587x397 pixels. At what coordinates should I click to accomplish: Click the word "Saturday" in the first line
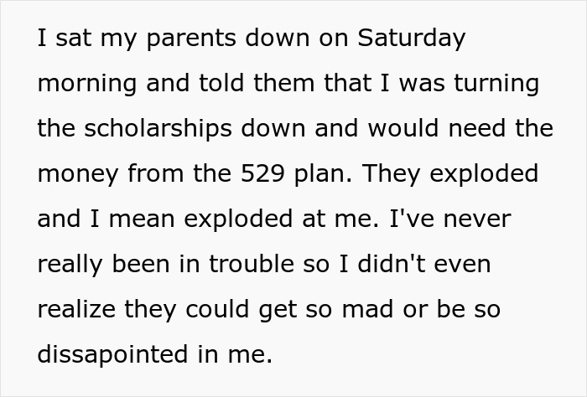click(x=411, y=39)
